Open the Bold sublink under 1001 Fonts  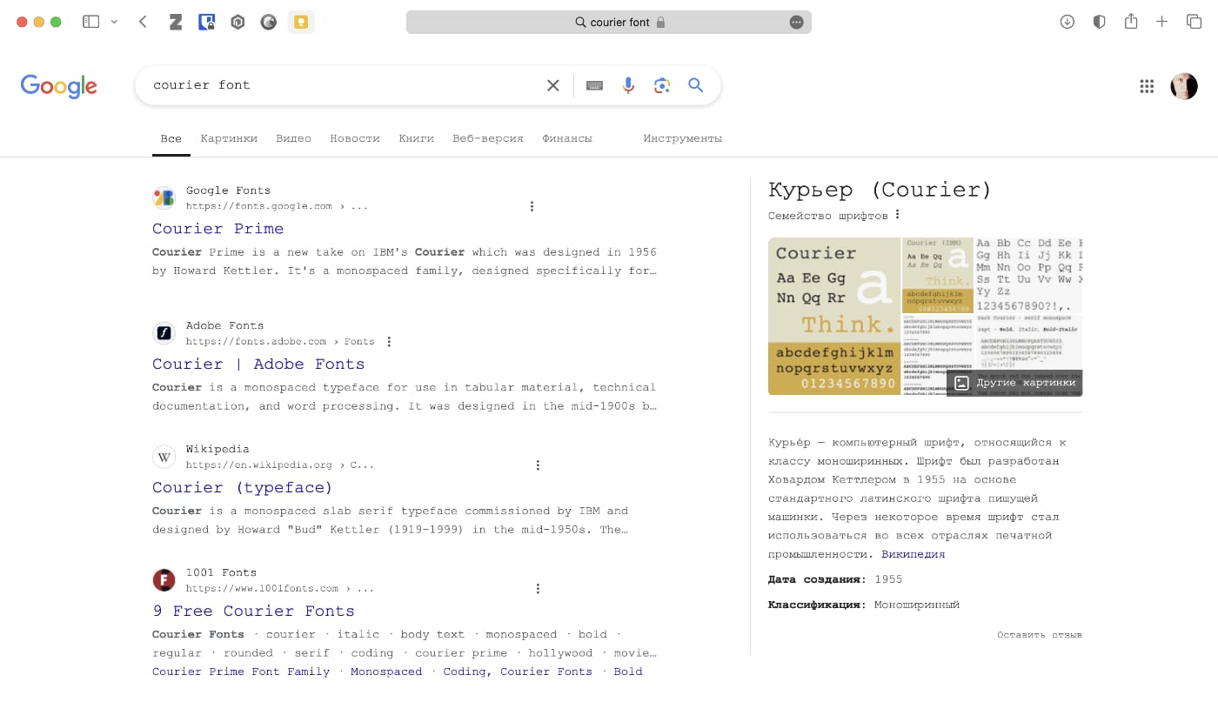tap(628, 672)
